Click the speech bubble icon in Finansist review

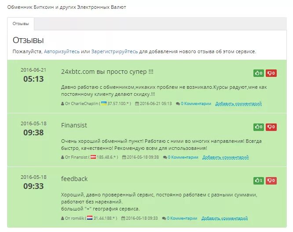click(x=165, y=158)
